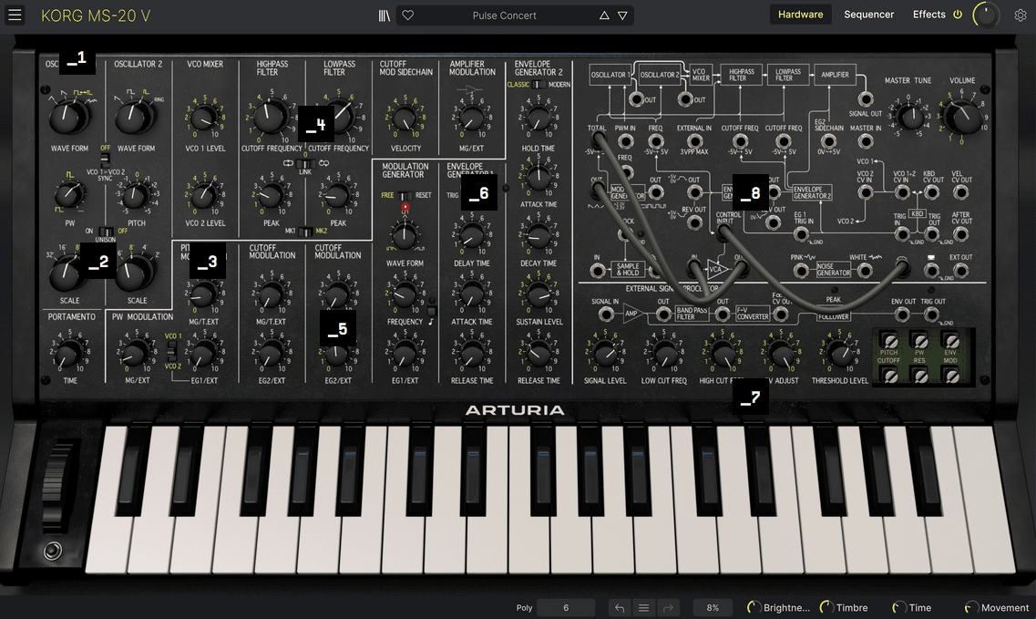Click the Modulation Generator Wave Form knob
This screenshot has height=619, width=1036.
(x=405, y=236)
